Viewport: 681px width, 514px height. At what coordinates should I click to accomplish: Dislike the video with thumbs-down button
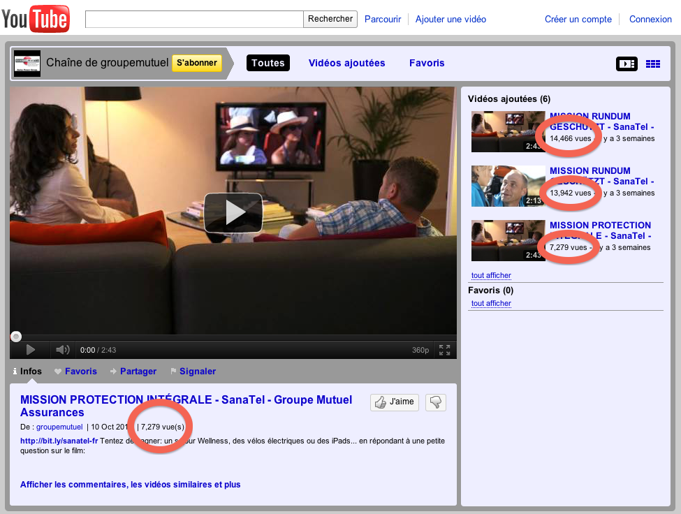click(436, 402)
